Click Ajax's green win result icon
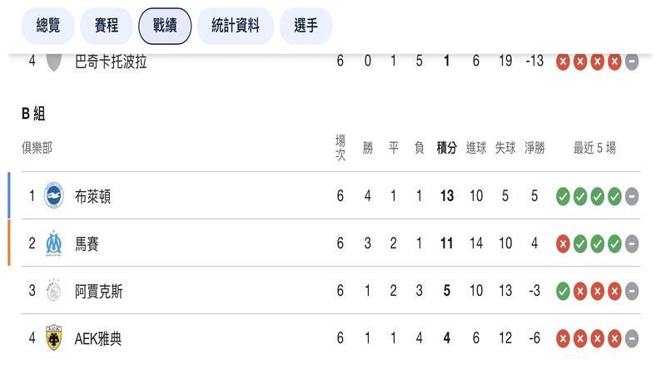This screenshot has height=374, width=666. pos(563,291)
